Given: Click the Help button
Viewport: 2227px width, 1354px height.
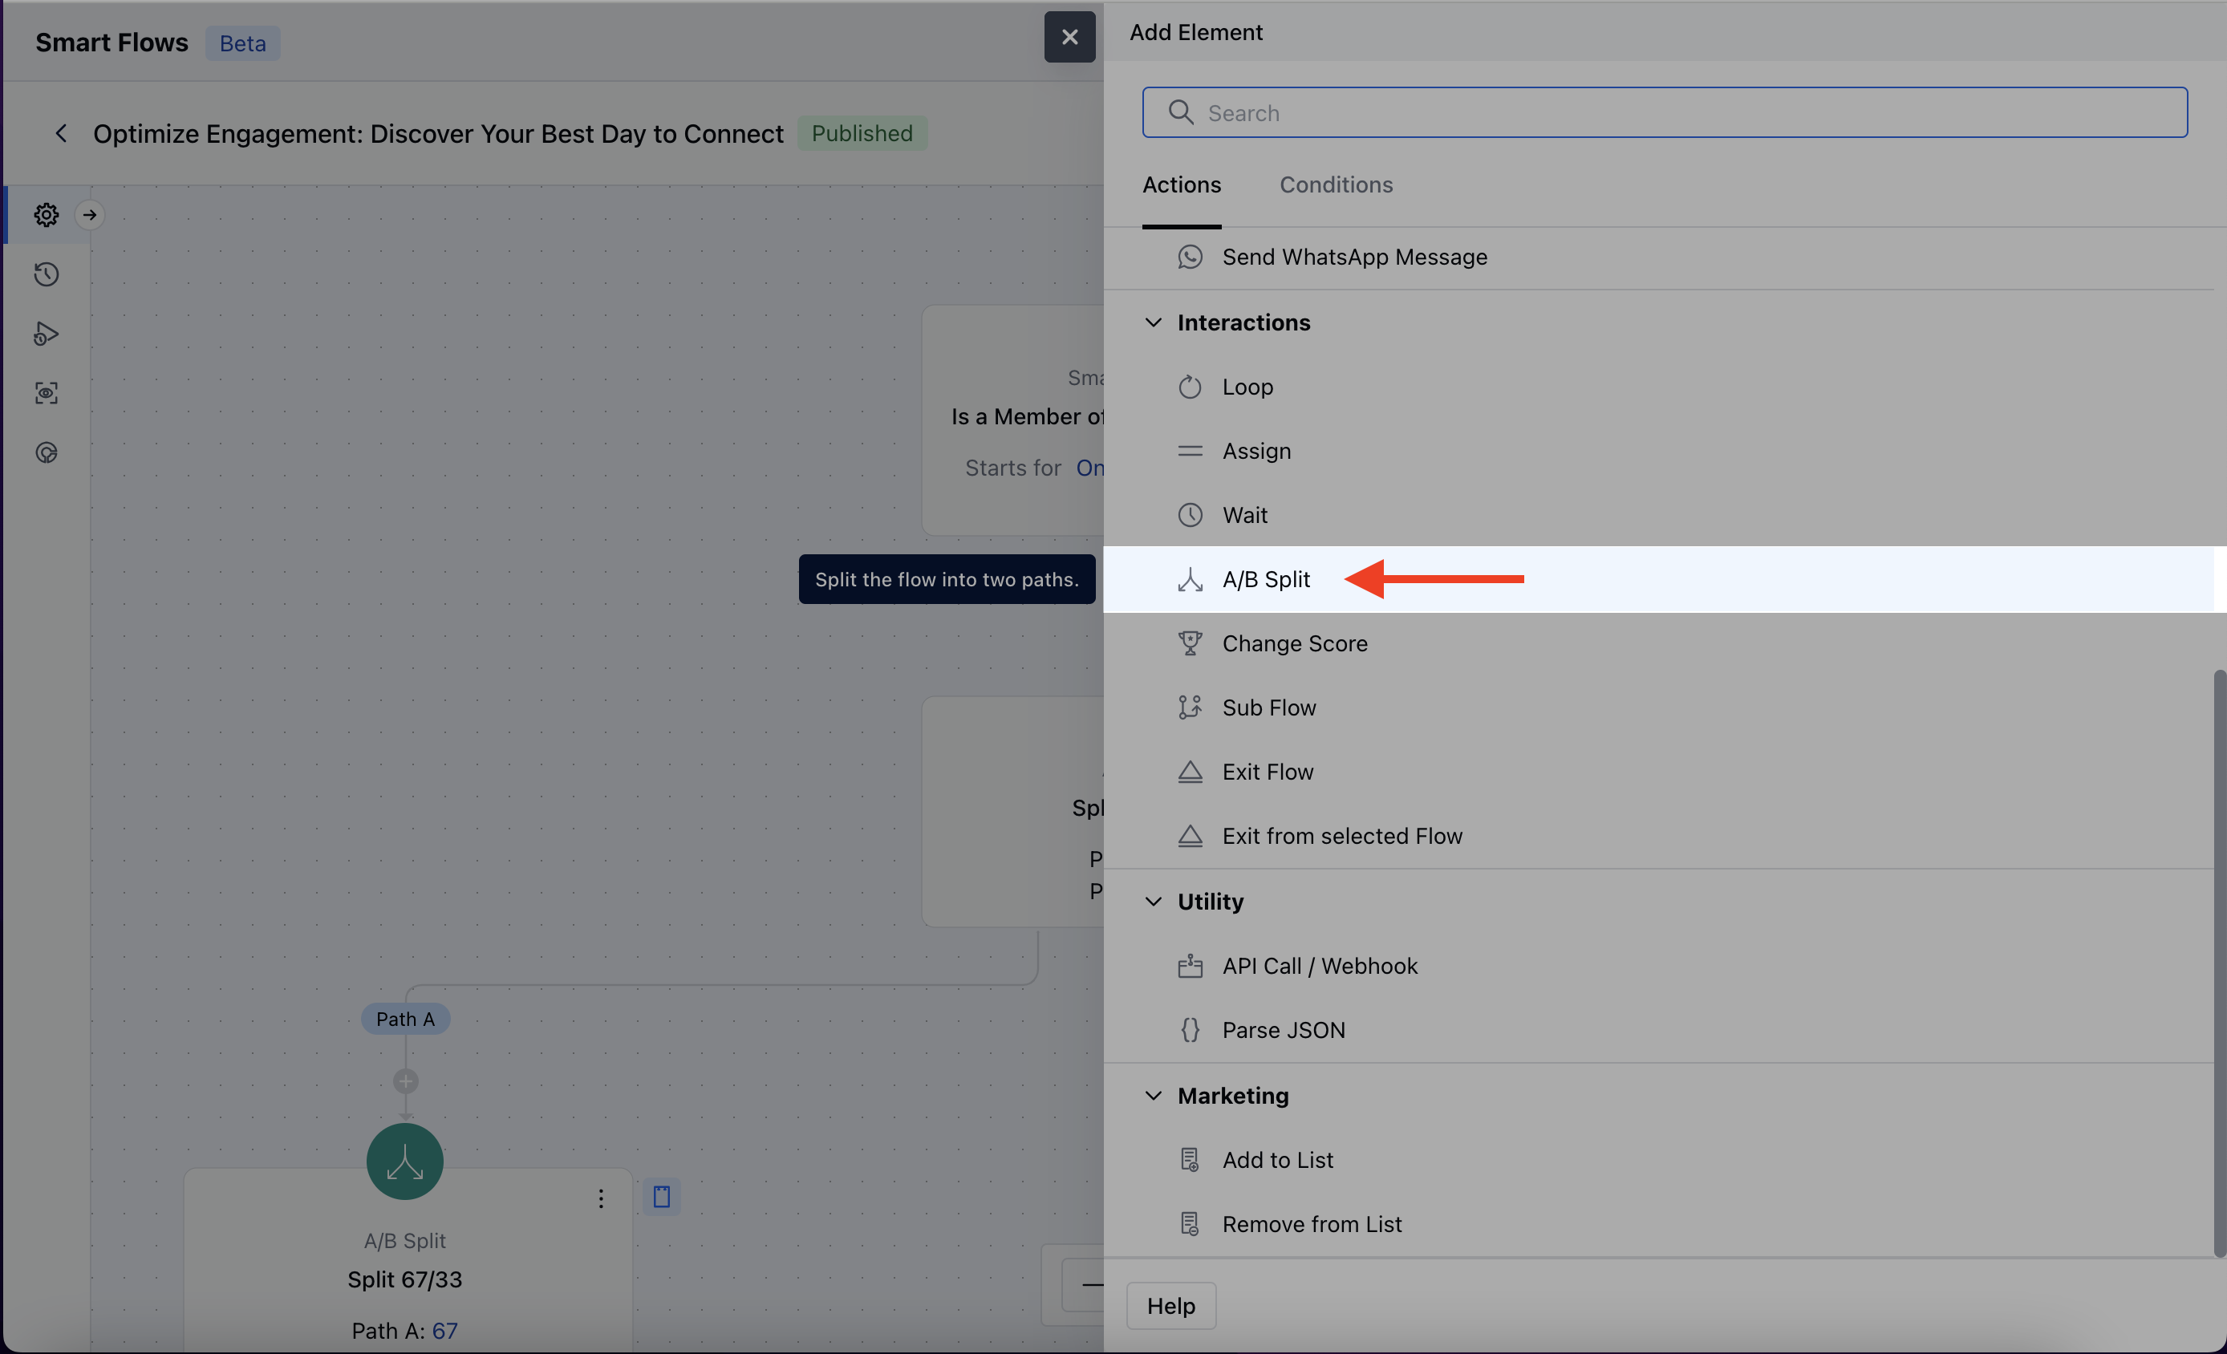Looking at the screenshot, I should (1170, 1305).
